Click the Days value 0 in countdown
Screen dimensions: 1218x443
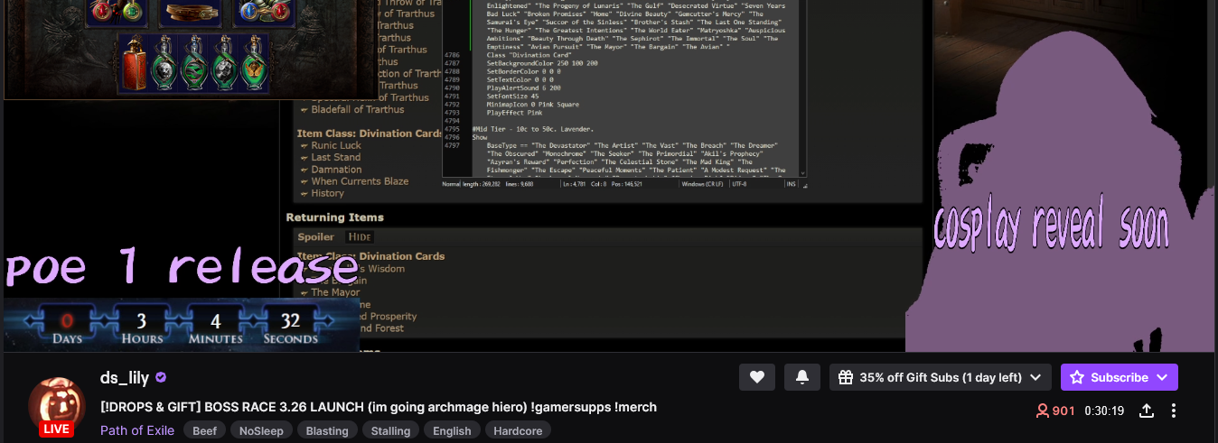point(67,320)
